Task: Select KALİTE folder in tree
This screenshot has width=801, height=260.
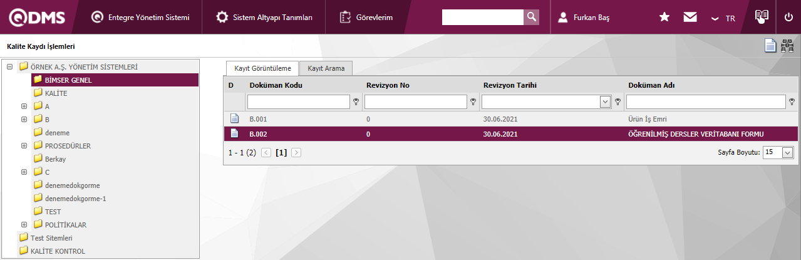Action: [x=56, y=93]
